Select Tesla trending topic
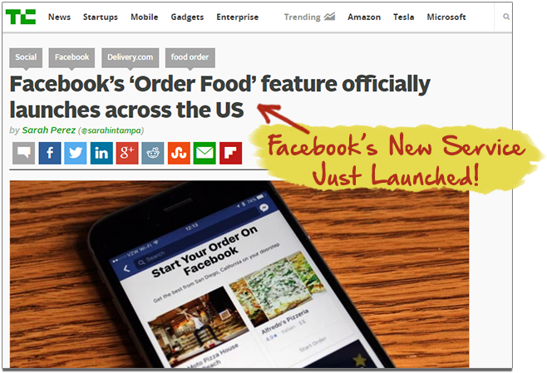547x373 pixels. pyautogui.click(x=404, y=17)
